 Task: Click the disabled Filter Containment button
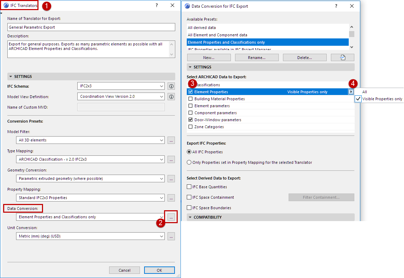(321, 197)
